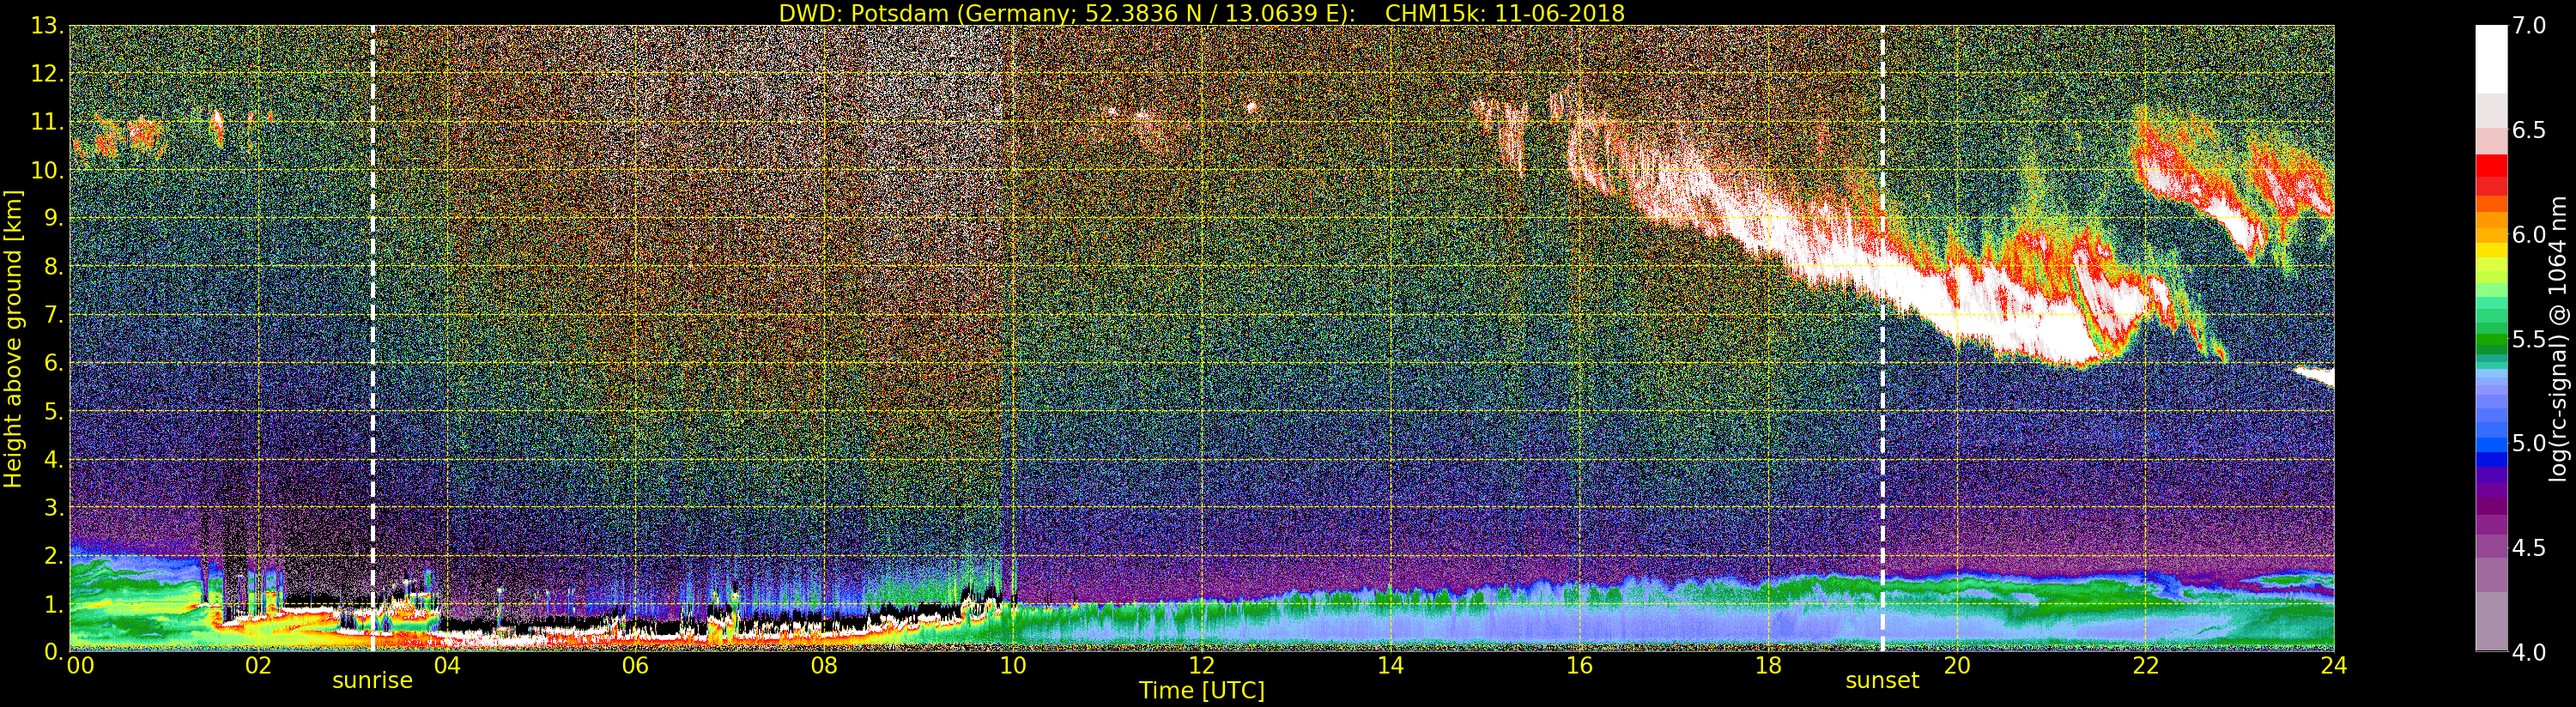This screenshot has width=2576, height=707.
Task: Click the '16' time axis tick label
Action: pos(1579,666)
